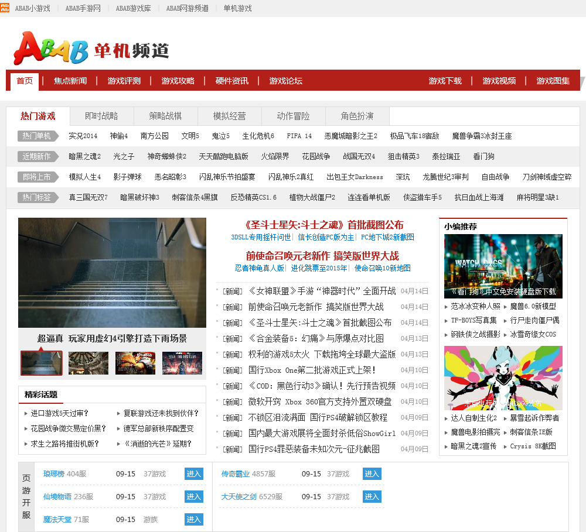Switch to the 即时战略 tab
Screen dimensions: 586x532
[x=101, y=116]
